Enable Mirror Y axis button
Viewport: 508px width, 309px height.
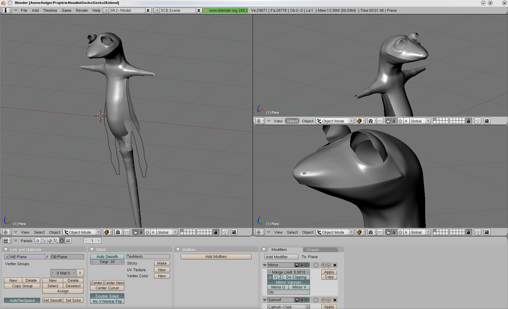(x=275, y=277)
